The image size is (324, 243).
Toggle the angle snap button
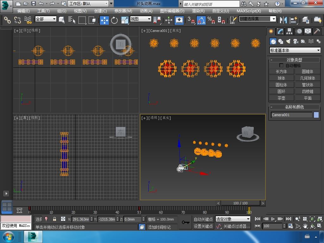point(201,20)
